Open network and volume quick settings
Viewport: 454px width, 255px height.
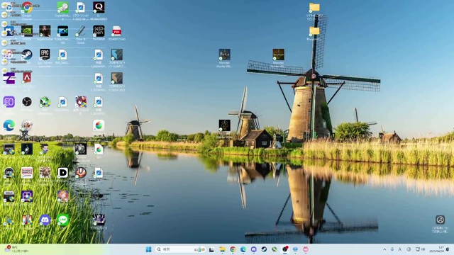click(420, 249)
